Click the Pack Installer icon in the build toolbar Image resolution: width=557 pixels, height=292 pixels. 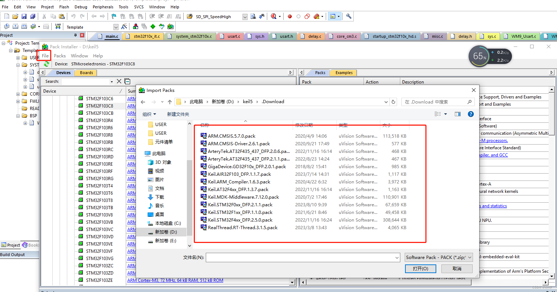click(x=171, y=27)
